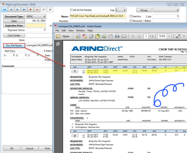Click the Print button

(46, 148)
